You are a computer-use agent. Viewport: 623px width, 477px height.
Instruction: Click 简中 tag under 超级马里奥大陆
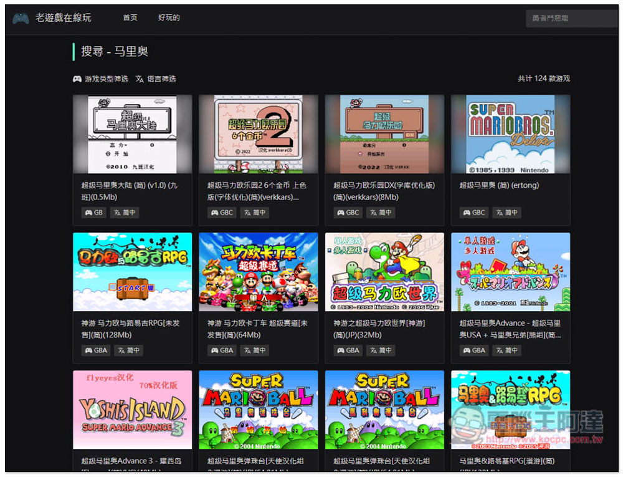[125, 213]
